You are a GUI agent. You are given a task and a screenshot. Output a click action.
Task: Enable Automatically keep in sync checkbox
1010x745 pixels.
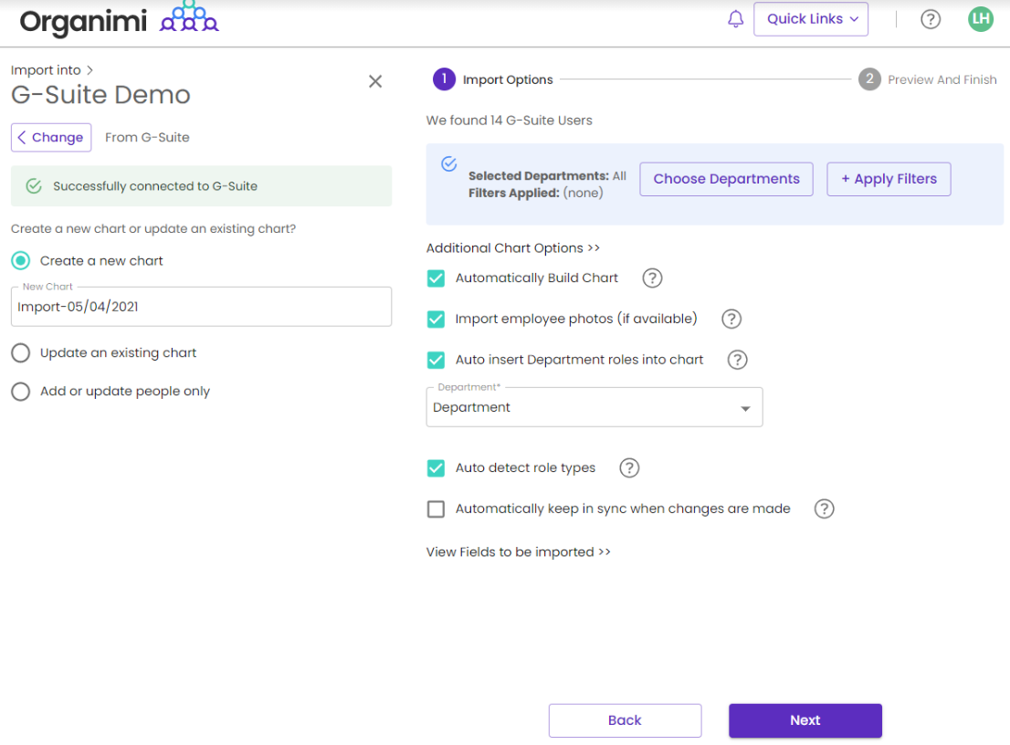[437, 509]
